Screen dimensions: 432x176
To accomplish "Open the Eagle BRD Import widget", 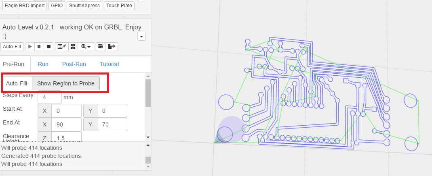I will click(x=25, y=6).
